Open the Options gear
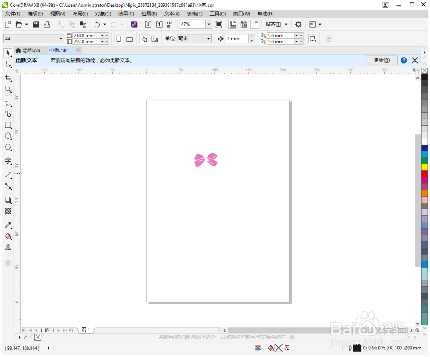 [298, 25]
